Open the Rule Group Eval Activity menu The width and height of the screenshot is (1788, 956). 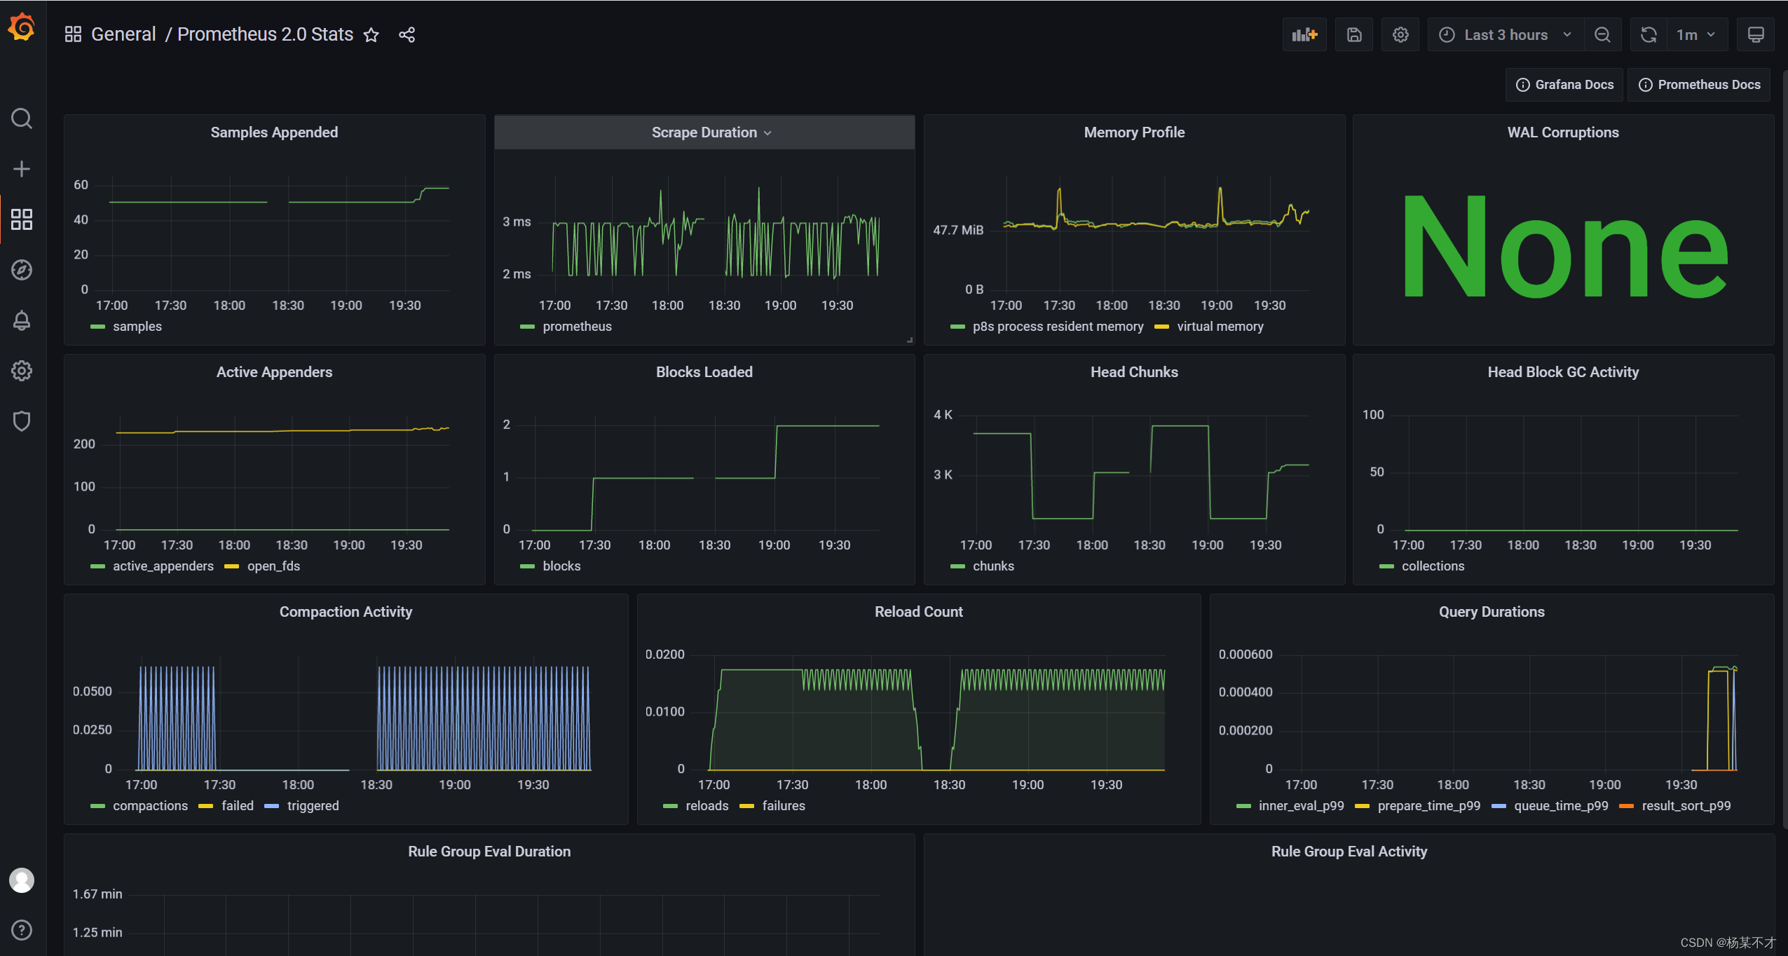tap(1349, 852)
